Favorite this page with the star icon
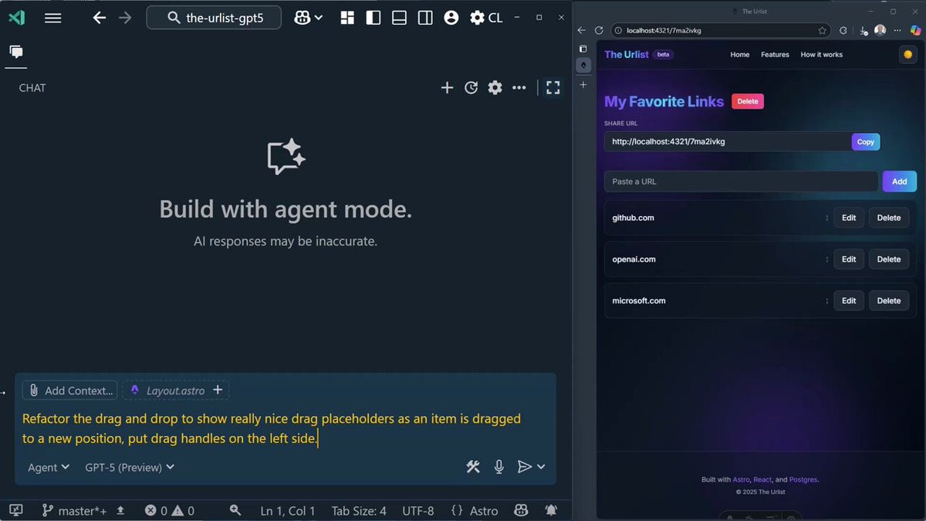This screenshot has width=926, height=521. [823, 30]
